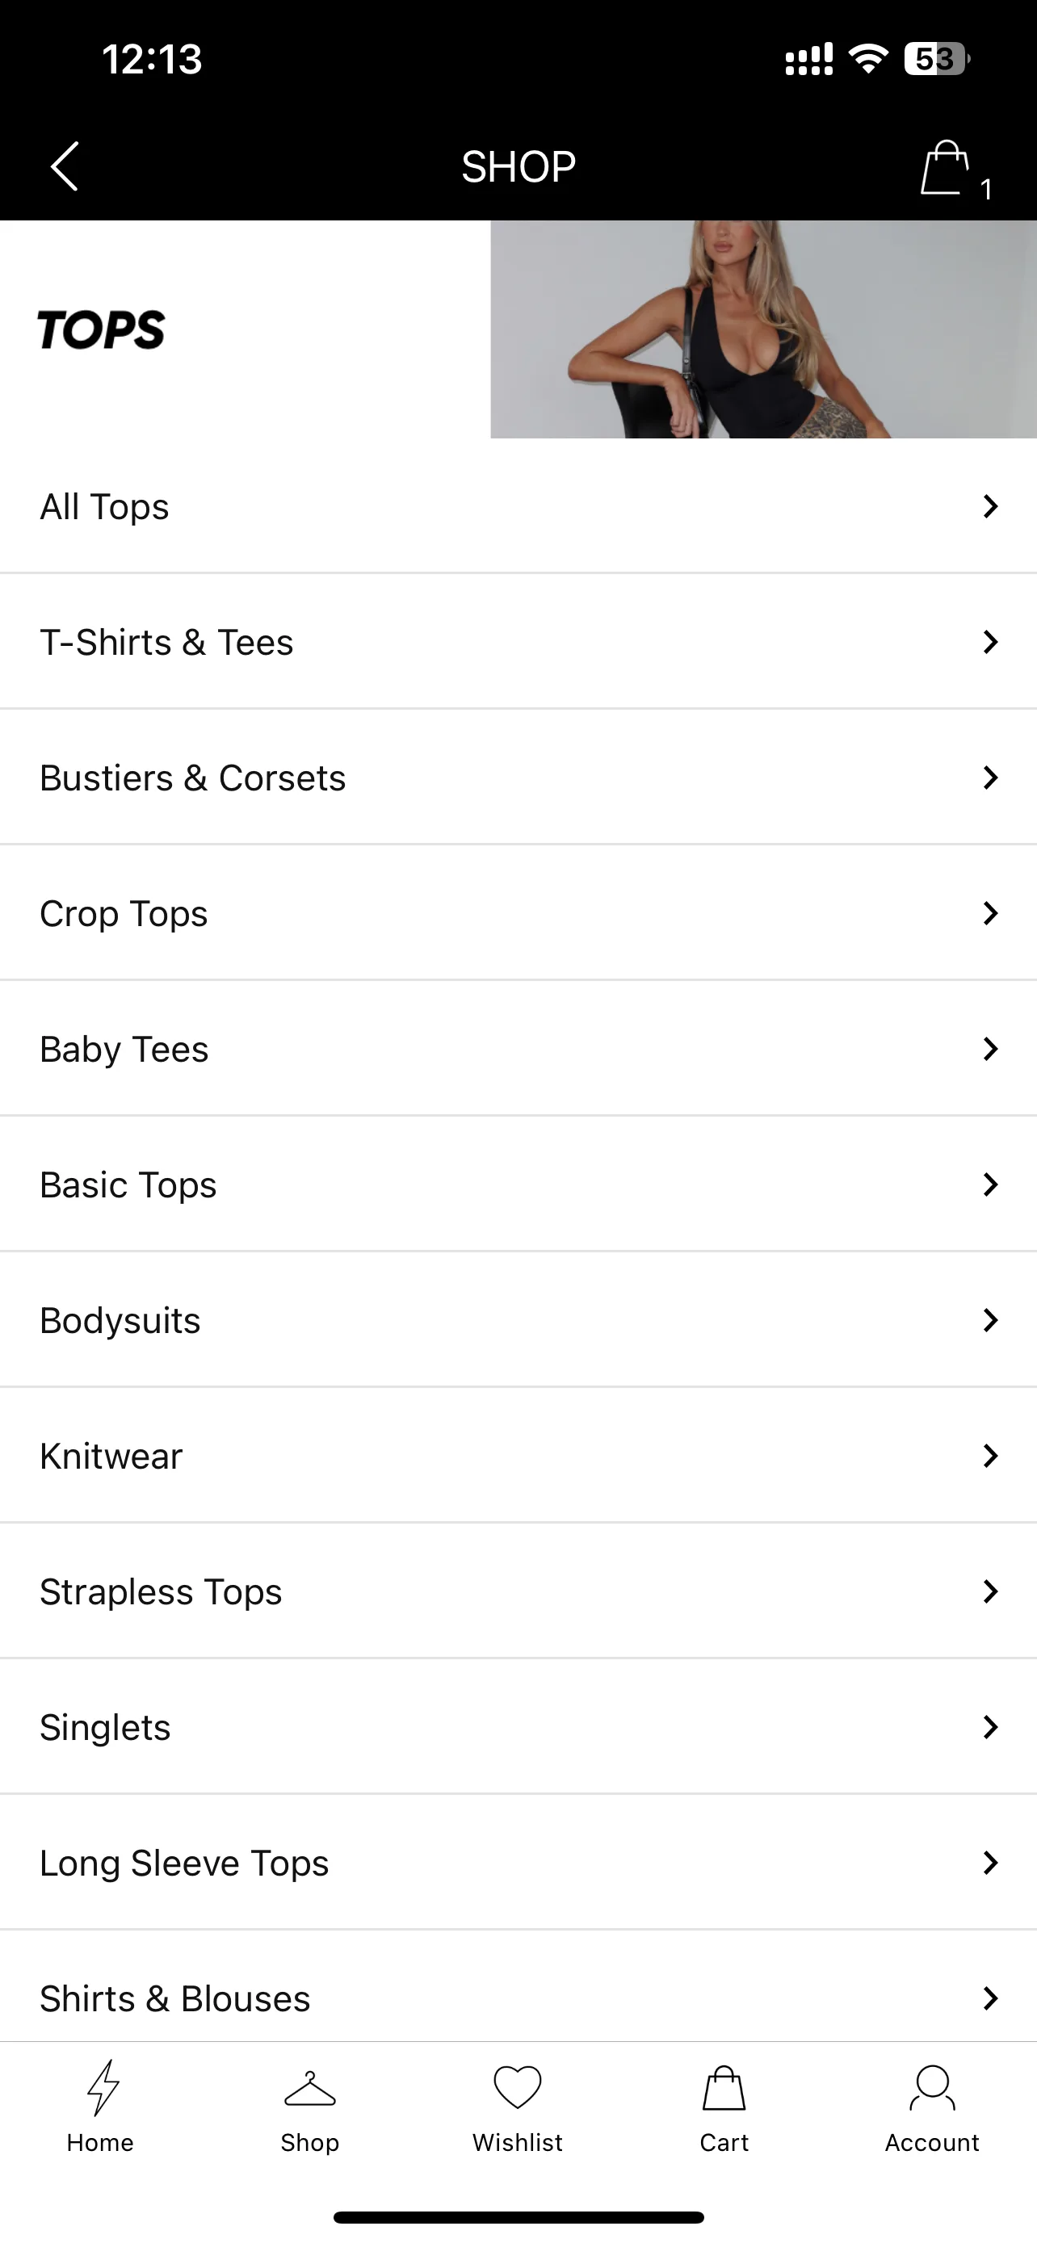Open the Shop tab with the hanger icon
The image size is (1037, 2243).
coord(310,2107)
